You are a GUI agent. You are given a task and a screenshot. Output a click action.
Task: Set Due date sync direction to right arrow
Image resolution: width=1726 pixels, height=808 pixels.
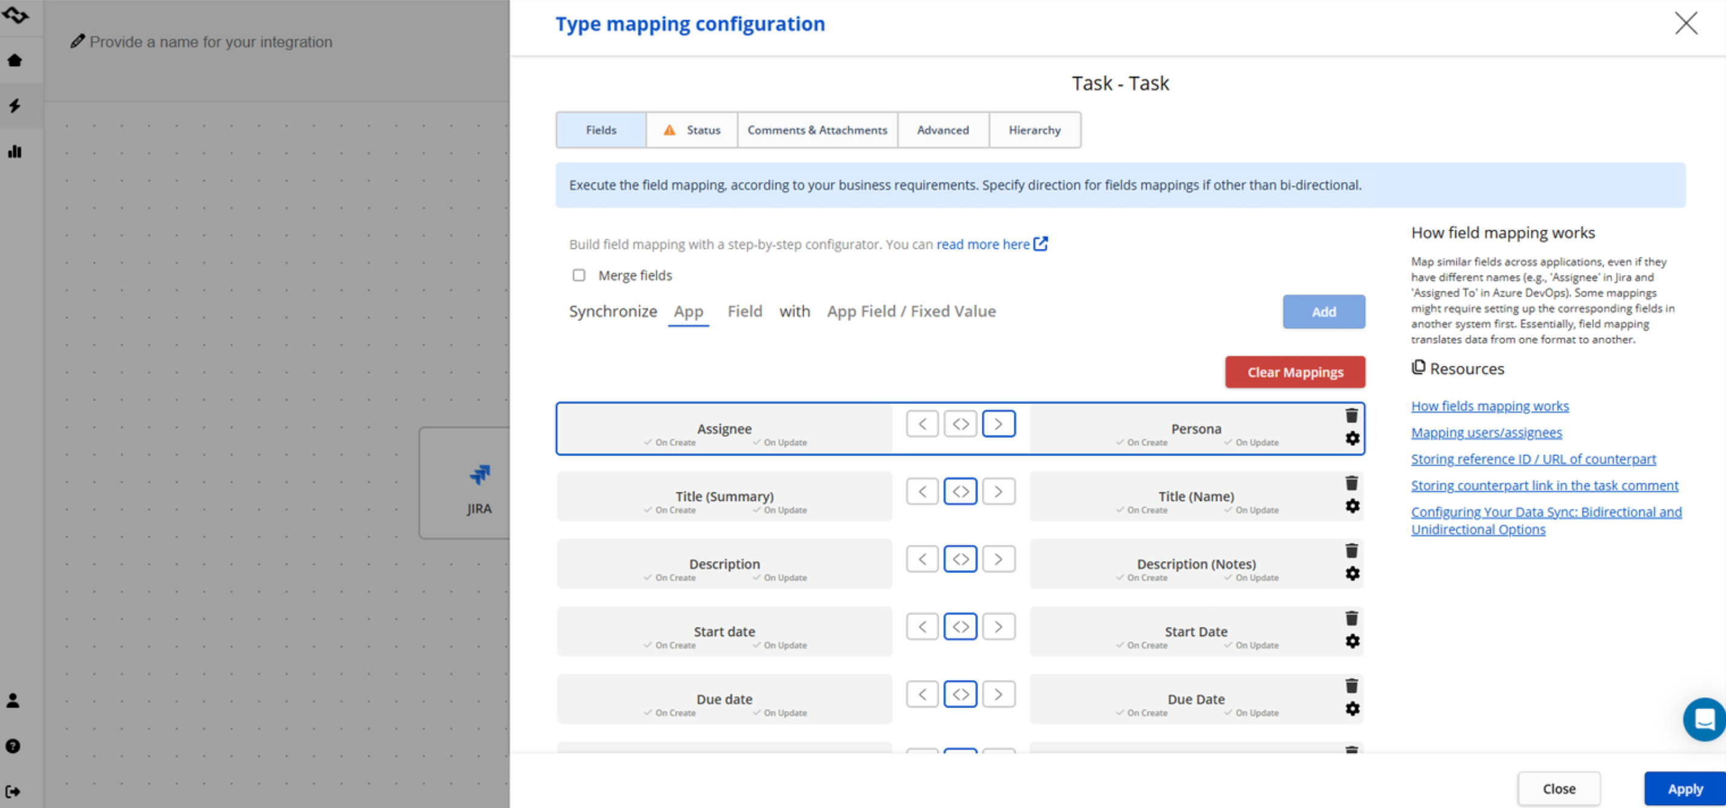[998, 694]
